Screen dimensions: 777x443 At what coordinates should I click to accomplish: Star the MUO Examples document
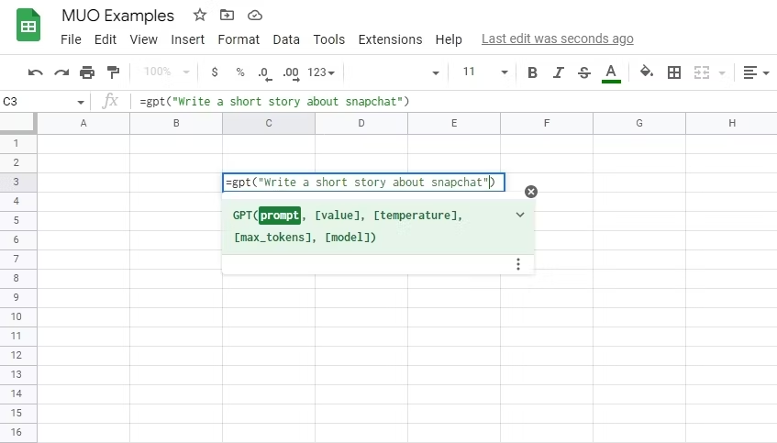point(200,16)
